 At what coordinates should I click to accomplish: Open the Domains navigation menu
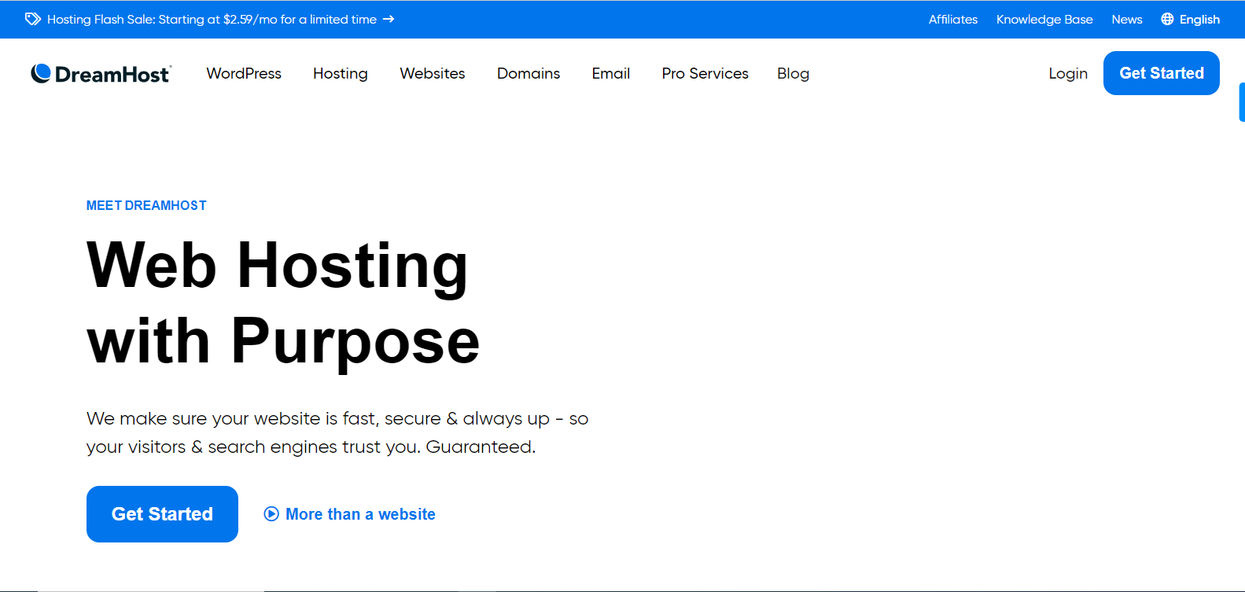click(x=529, y=73)
